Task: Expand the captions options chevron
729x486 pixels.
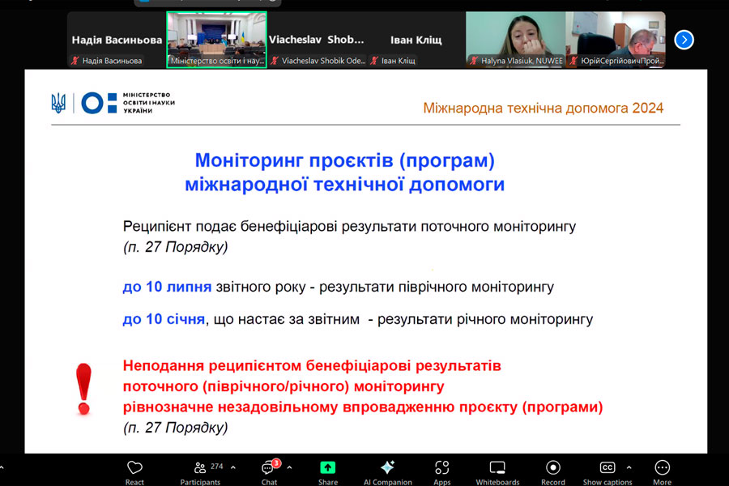Action: pos(629,467)
